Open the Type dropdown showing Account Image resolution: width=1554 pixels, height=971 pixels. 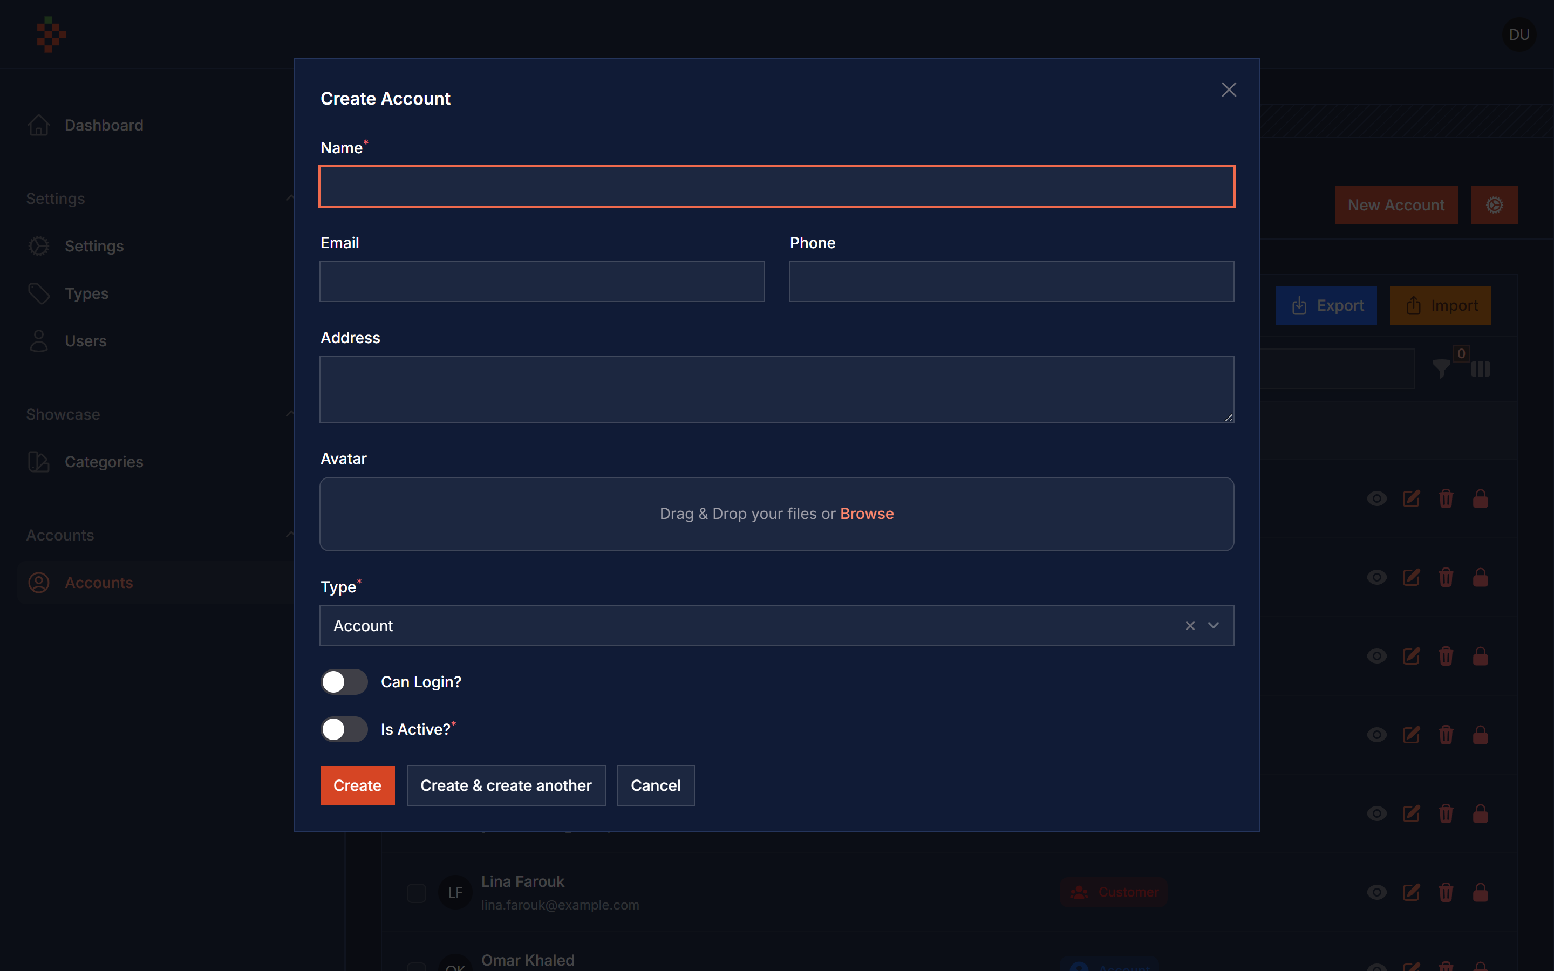point(776,626)
